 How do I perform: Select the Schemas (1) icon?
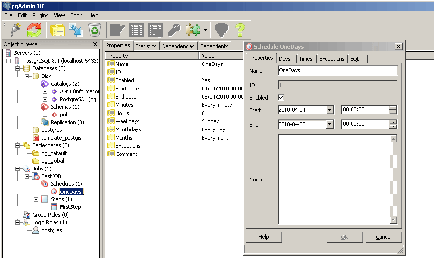pyautogui.click(x=44, y=107)
